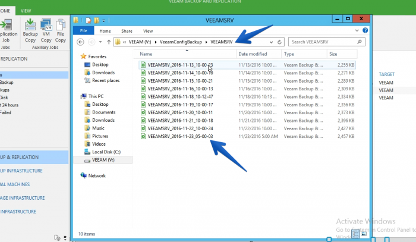The image size is (416, 242).
Task: Select VEEAM (V:) drive in tree
Action: click(x=103, y=160)
